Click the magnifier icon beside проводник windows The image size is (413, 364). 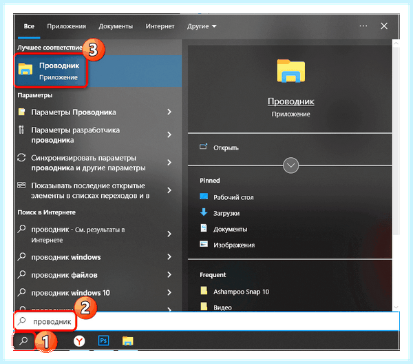click(21, 256)
